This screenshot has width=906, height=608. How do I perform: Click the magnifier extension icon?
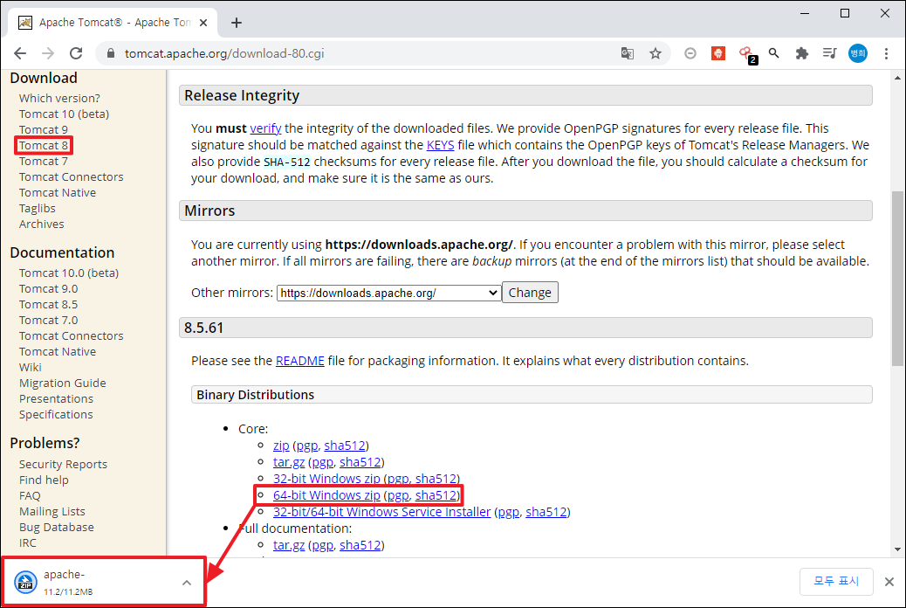tap(773, 53)
